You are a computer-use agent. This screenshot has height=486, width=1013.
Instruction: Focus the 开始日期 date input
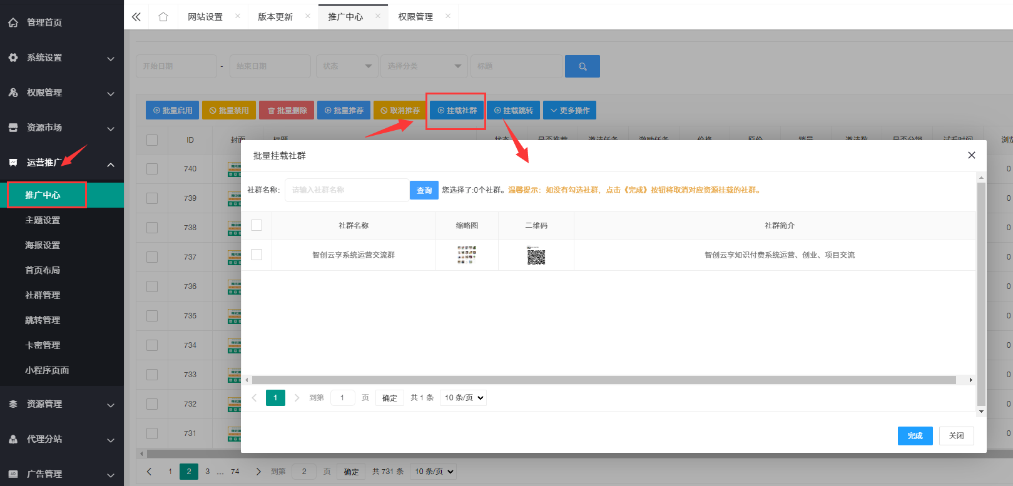click(x=176, y=66)
